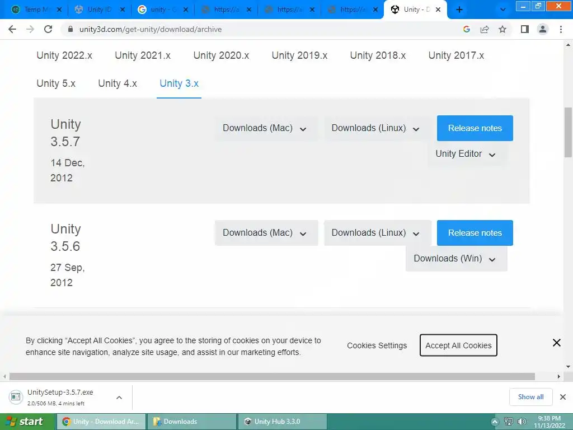The width and height of the screenshot is (573, 430).
Task: Click the padlock site info icon
Action: point(71,29)
